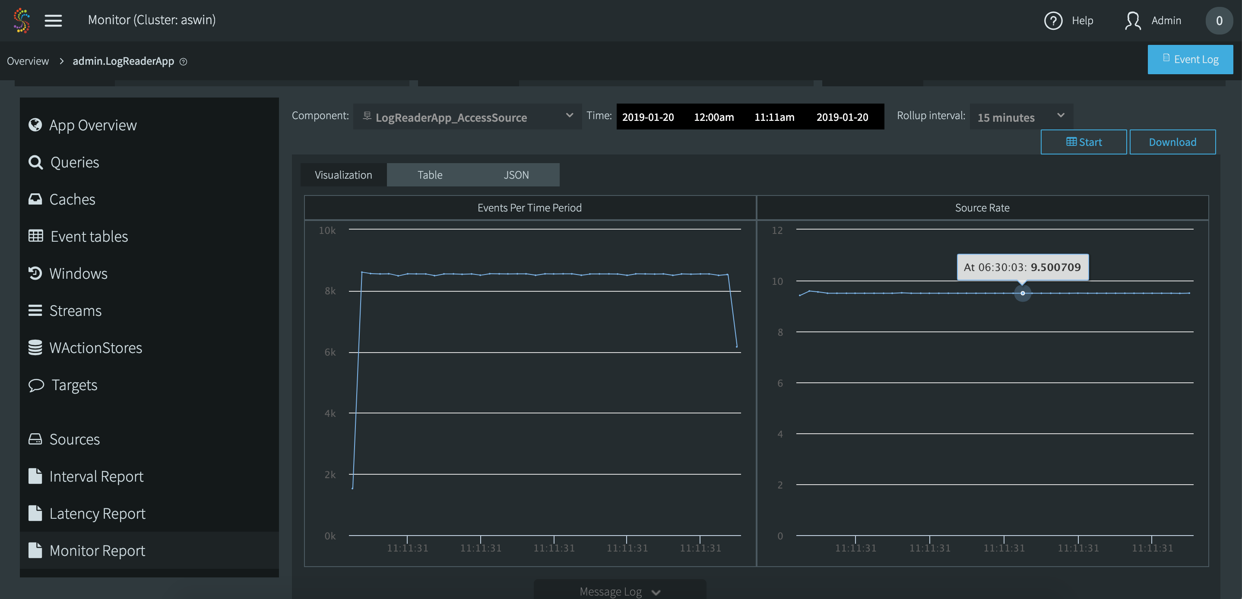The width and height of the screenshot is (1242, 599).
Task: Click the Help question mark icon
Action: [1053, 20]
